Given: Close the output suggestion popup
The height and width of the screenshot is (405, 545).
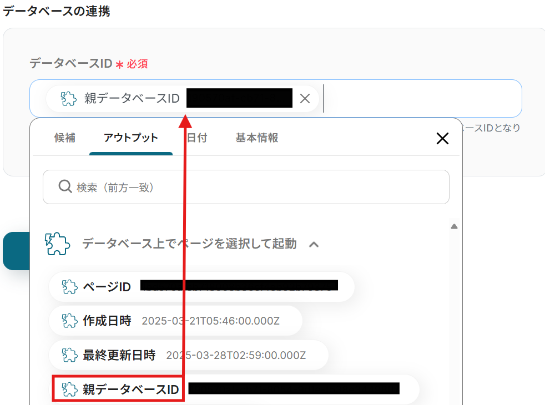Looking at the screenshot, I should [442, 138].
